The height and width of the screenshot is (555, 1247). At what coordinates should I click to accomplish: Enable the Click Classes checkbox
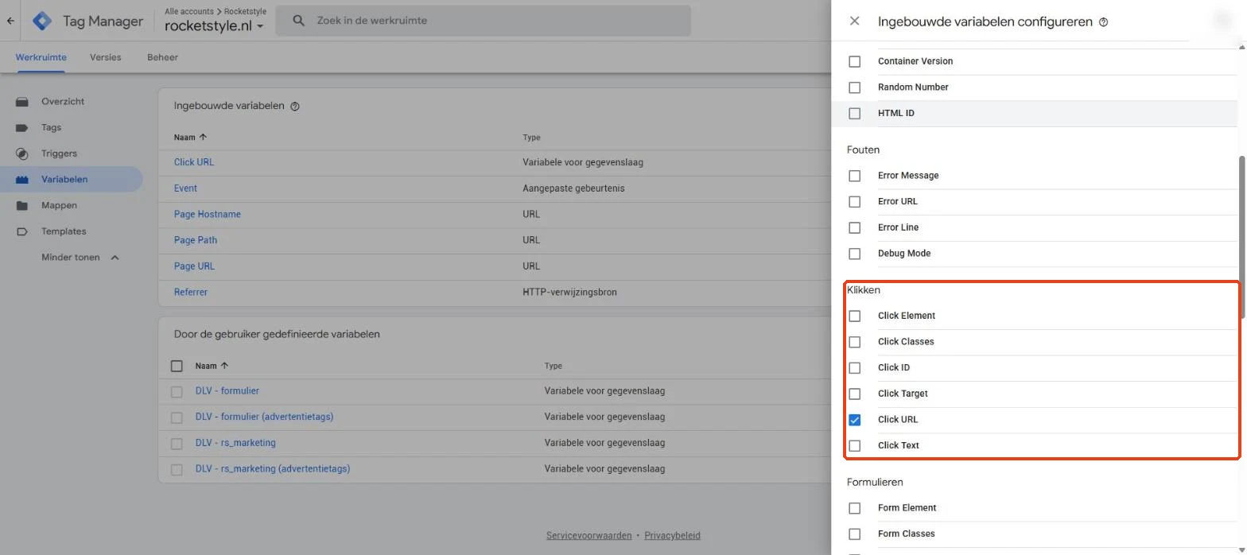tap(855, 342)
